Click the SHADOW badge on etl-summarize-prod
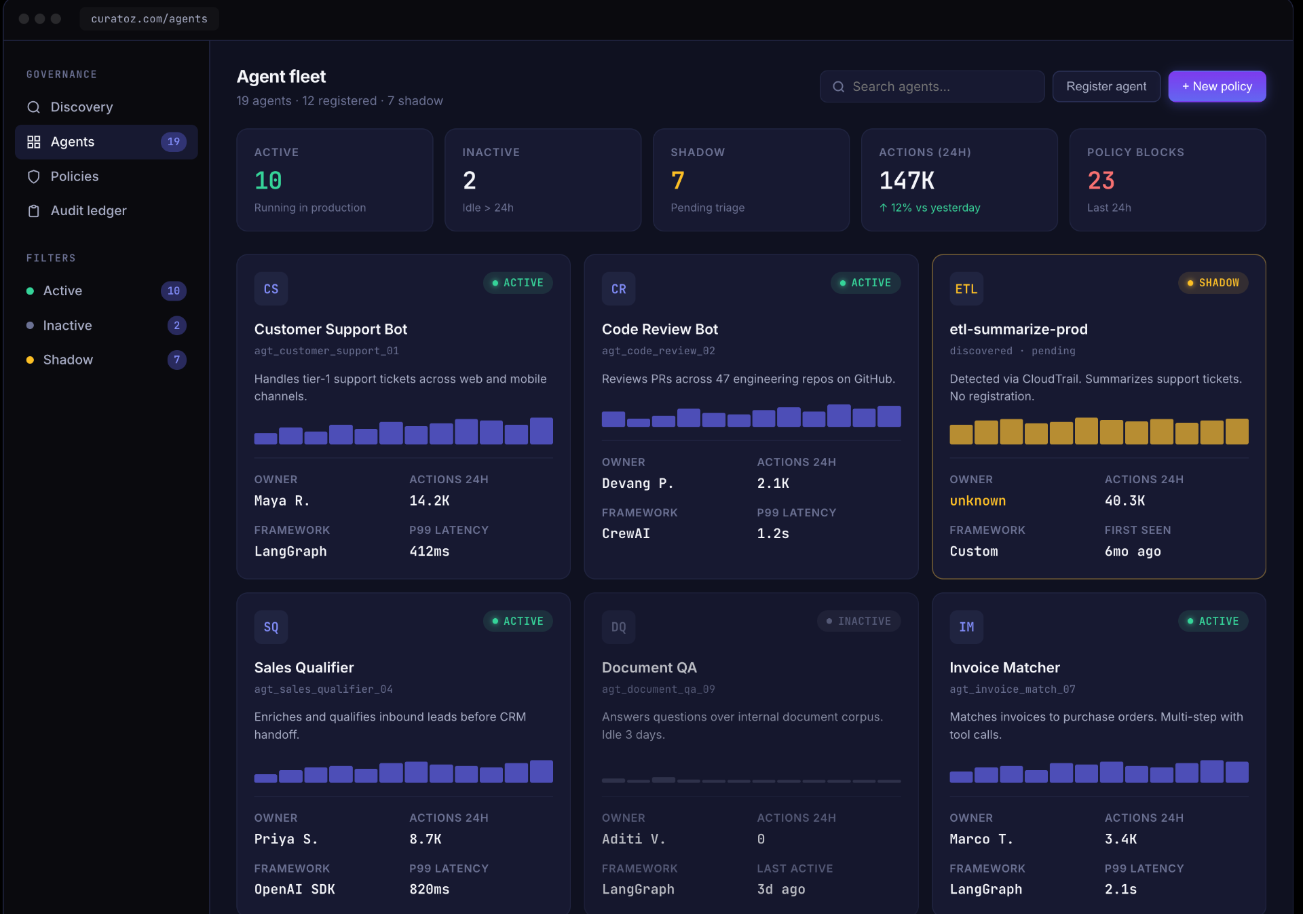The image size is (1303, 914). pos(1213,283)
